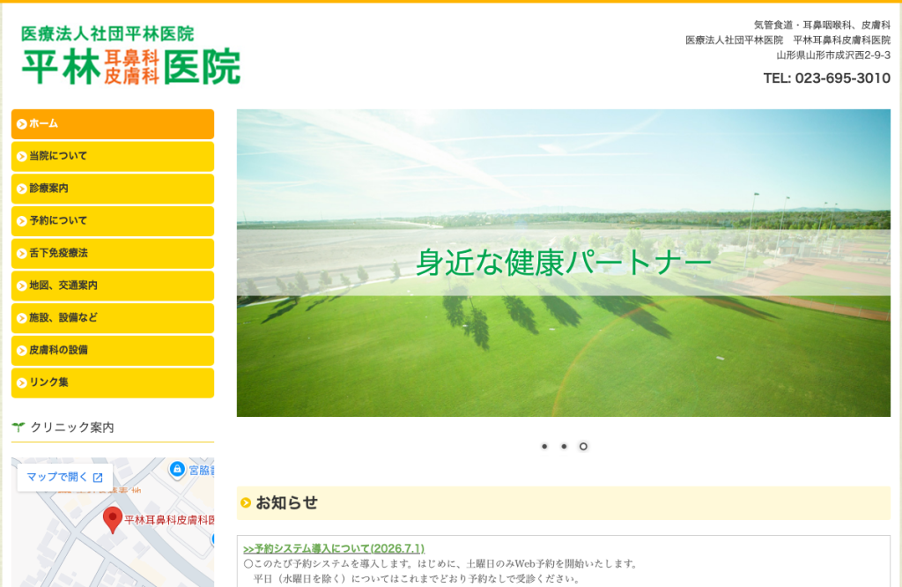This screenshot has width=902, height=587.
Task: Click the green sprout icon beside クリニック案内
Action: click(18, 427)
